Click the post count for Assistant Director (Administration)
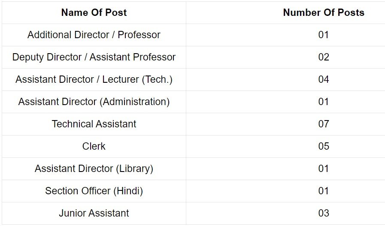This screenshot has width=385, height=226. click(x=324, y=102)
